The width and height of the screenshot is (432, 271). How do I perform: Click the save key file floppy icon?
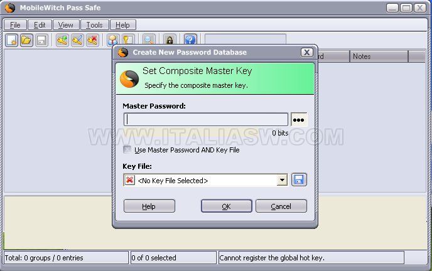pos(299,180)
